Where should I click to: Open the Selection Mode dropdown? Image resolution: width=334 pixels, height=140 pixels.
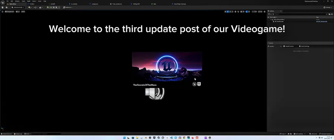pyautogui.click(x=18, y=7)
